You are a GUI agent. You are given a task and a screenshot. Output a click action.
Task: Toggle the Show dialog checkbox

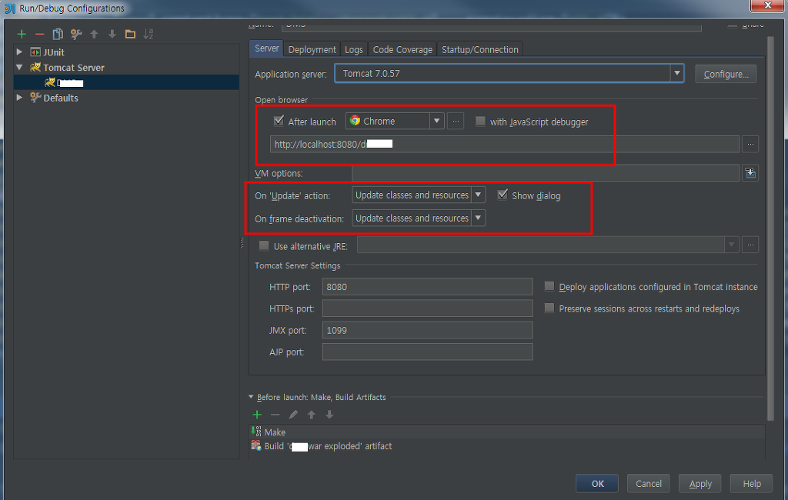503,195
